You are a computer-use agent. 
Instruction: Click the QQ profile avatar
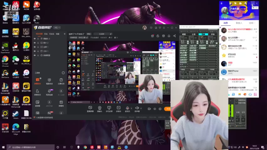(225, 11)
